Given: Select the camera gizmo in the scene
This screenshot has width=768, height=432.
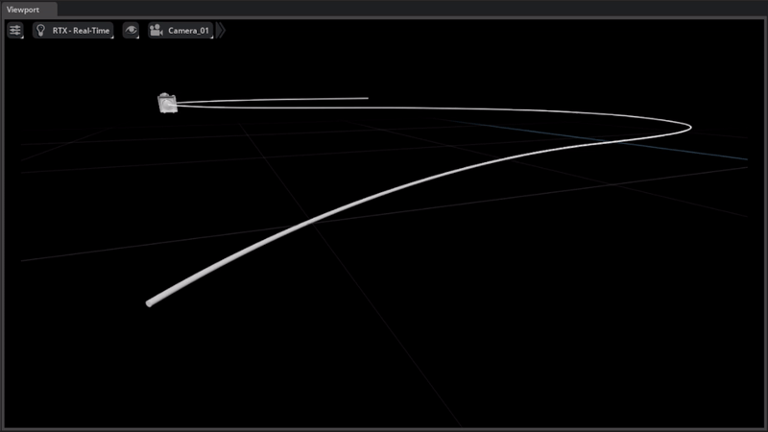Looking at the screenshot, I should click(x=167, y=103).
